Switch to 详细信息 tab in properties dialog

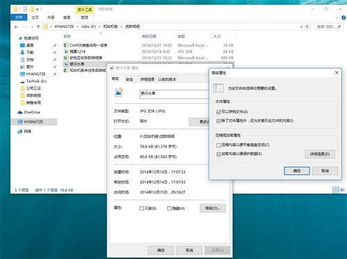tap(147, 80)
